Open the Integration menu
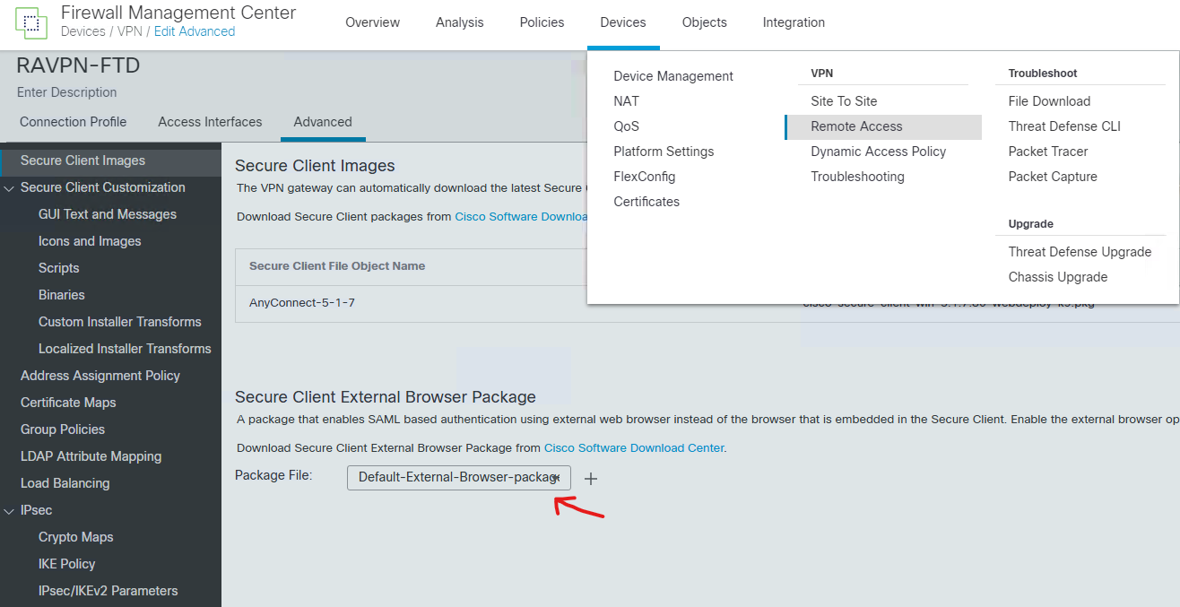1180x607 pixels. 794,22
